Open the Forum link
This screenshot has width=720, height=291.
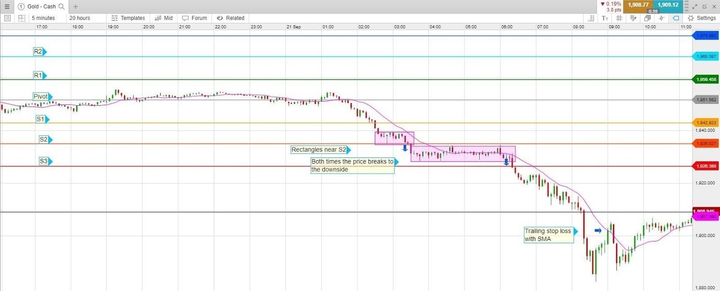pyautogui.click(x=195, y=18)
